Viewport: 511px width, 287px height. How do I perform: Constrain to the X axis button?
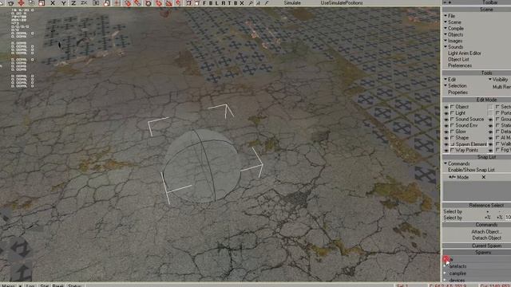(x=53, y=3)
